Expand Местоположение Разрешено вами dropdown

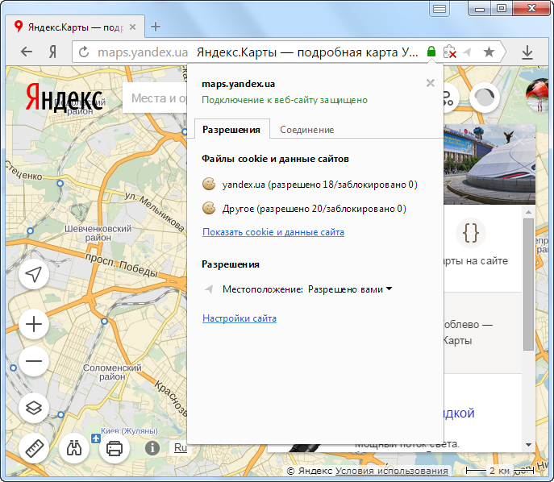pyautogui.click(x=350, y=289)
